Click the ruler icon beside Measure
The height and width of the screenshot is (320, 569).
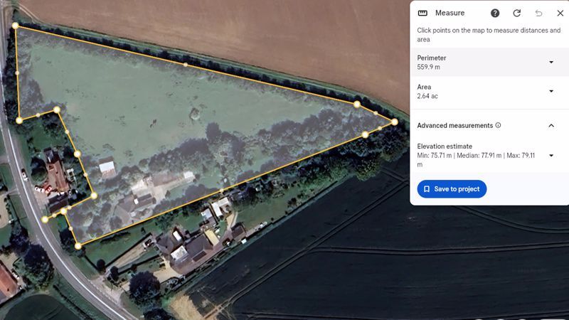[x=422, y=13]
